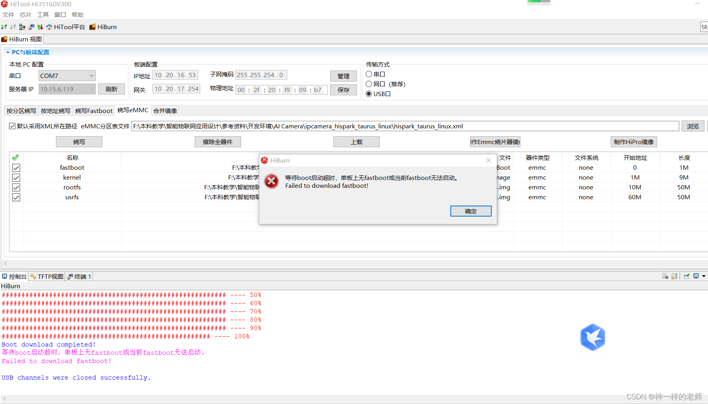The width and height of the screenshot is (708, 404).
Task: Click the blue bird floating icon
Action: click(x=593, y=337)
